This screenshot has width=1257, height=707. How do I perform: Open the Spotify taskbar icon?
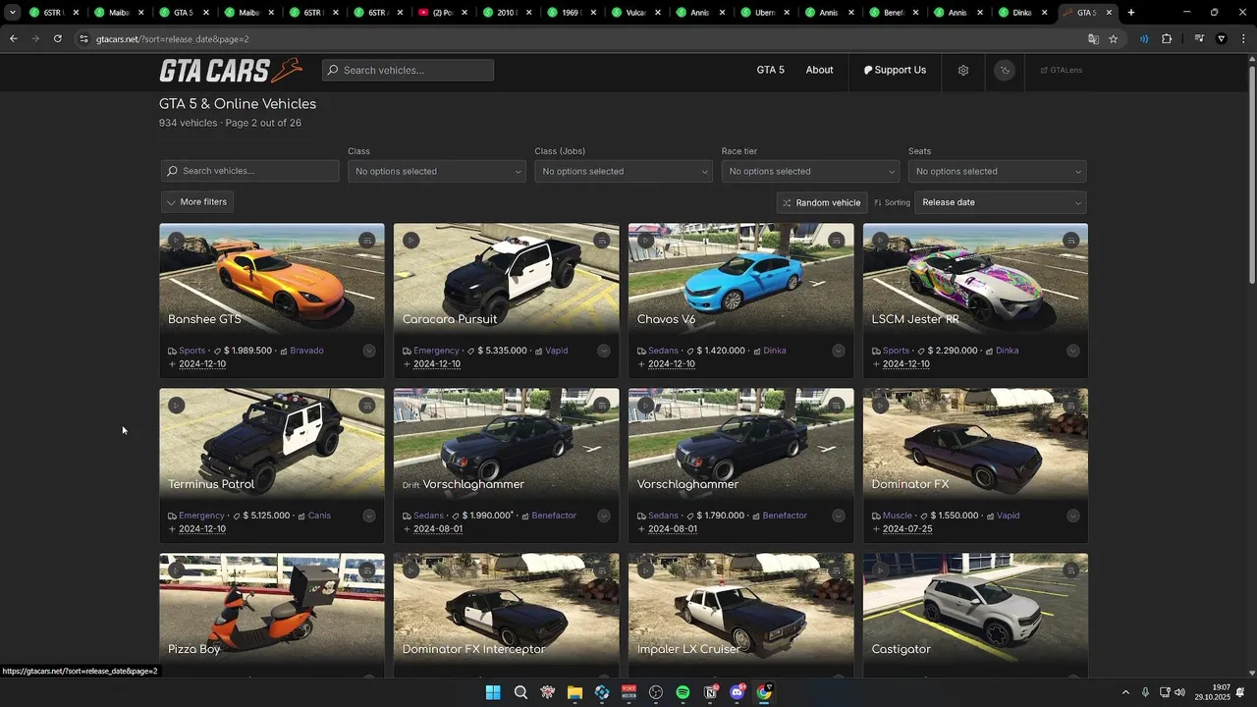click(x=683, y=692)
